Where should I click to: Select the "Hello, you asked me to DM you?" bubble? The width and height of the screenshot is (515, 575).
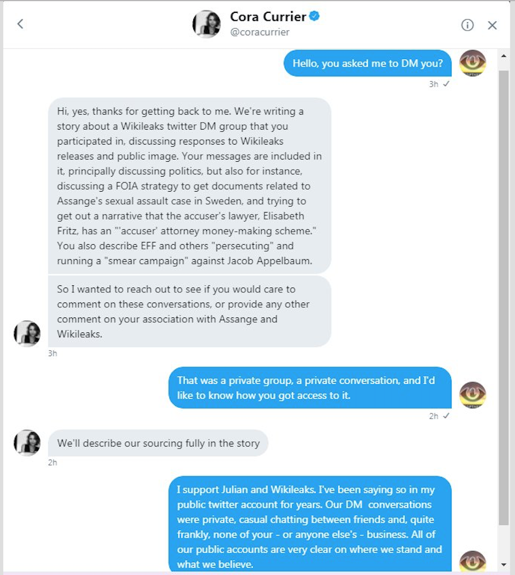(x=367, y=64)
